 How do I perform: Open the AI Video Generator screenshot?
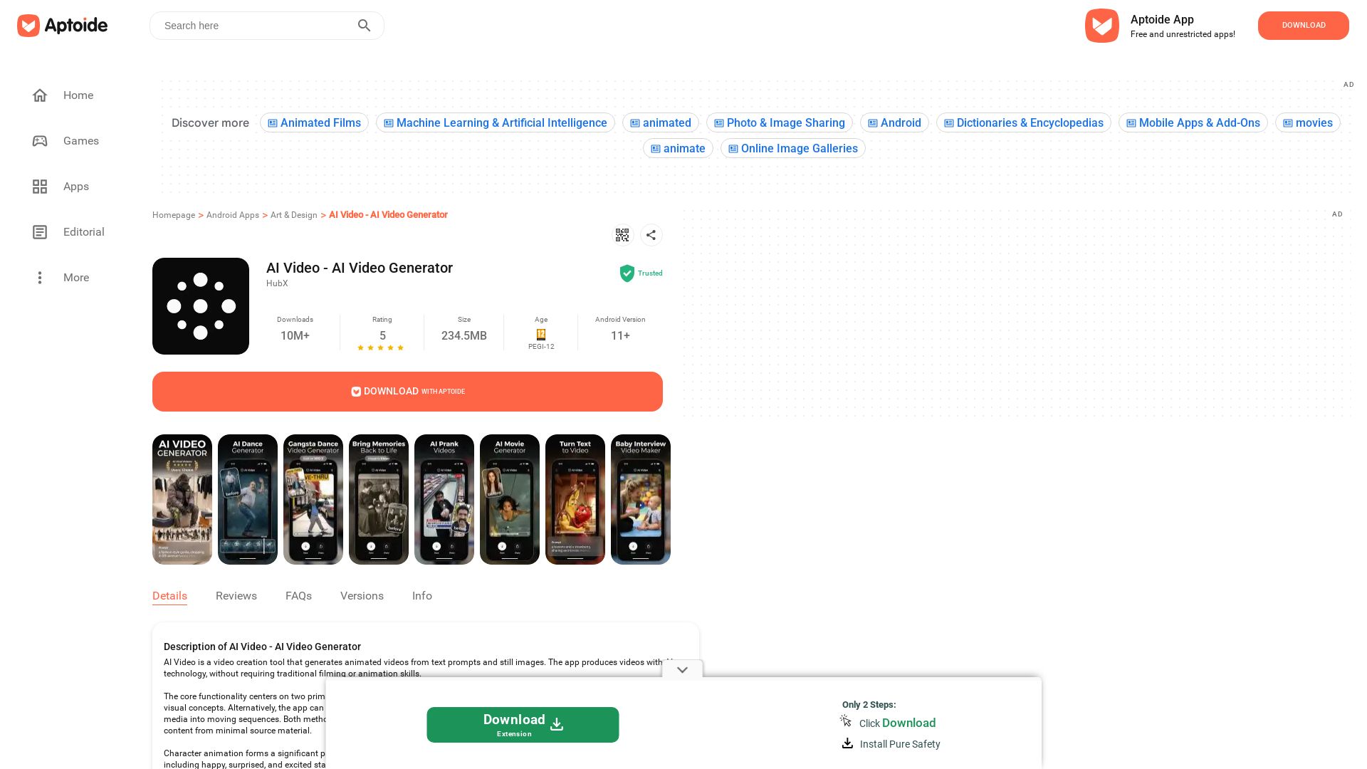[x=182, y=500]
